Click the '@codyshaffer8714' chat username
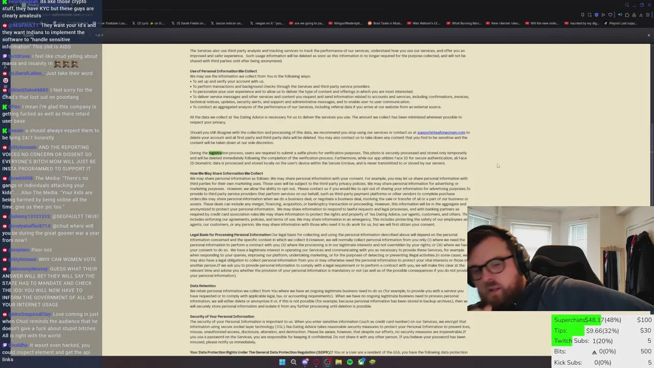This screenshot has width=654, height=368. (x=29, y=226)
